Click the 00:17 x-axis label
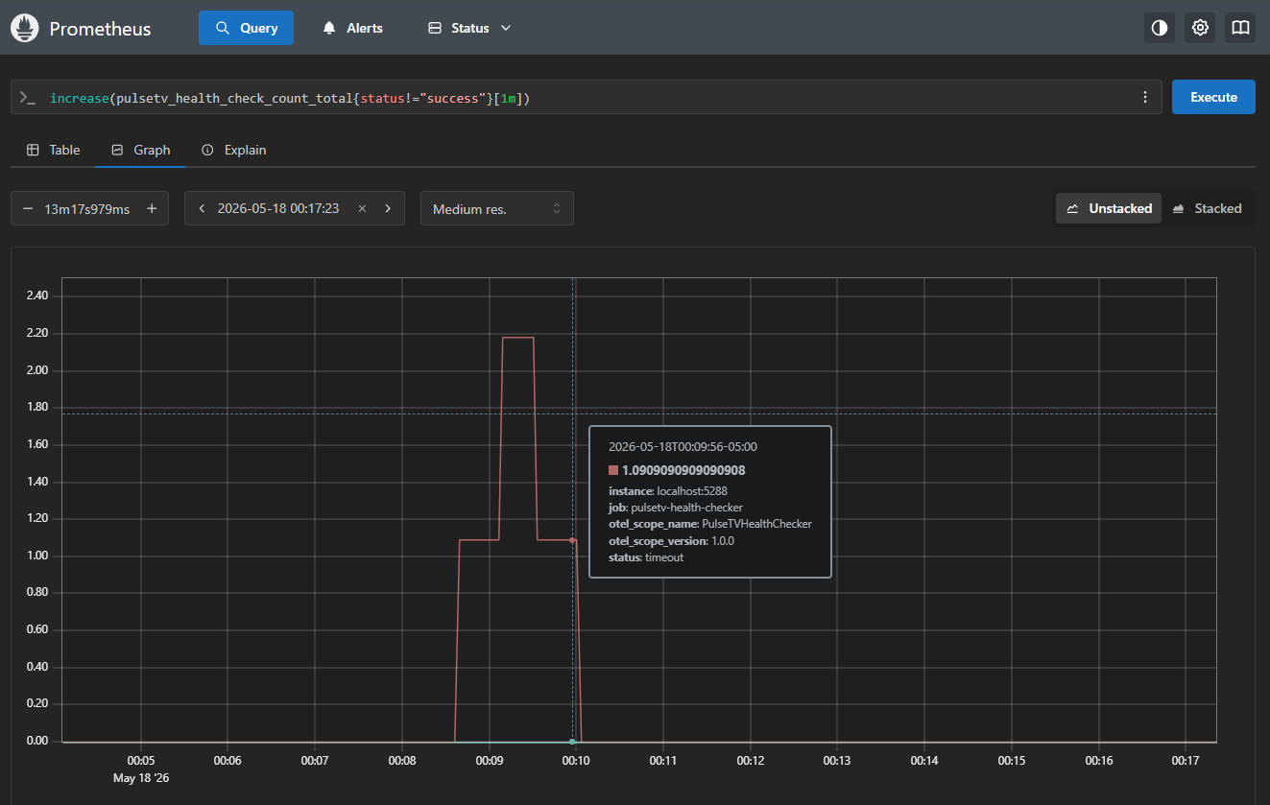The height and width of the screenshot is (805, 1270). point(1186,760)
